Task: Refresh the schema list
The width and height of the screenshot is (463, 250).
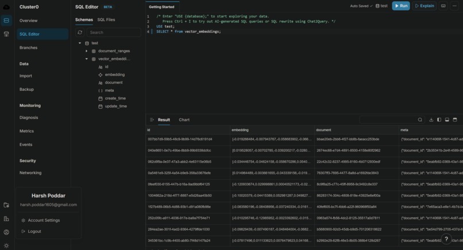Action: click(x=80, y=33)
